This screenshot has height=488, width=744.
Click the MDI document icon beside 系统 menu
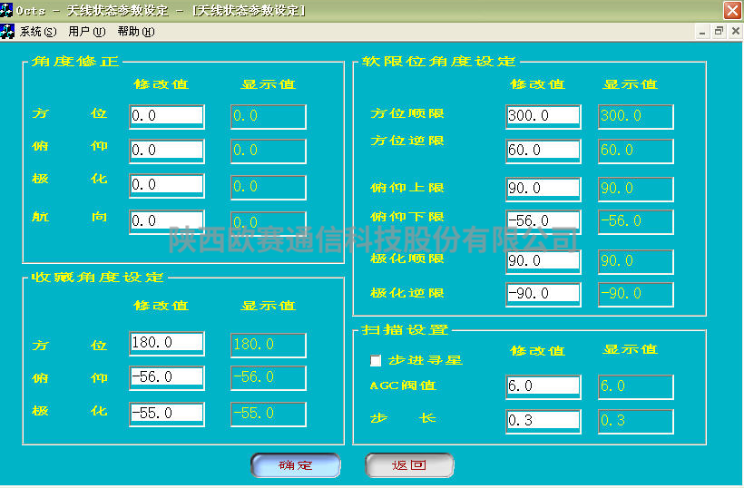(x=7, y=31)
